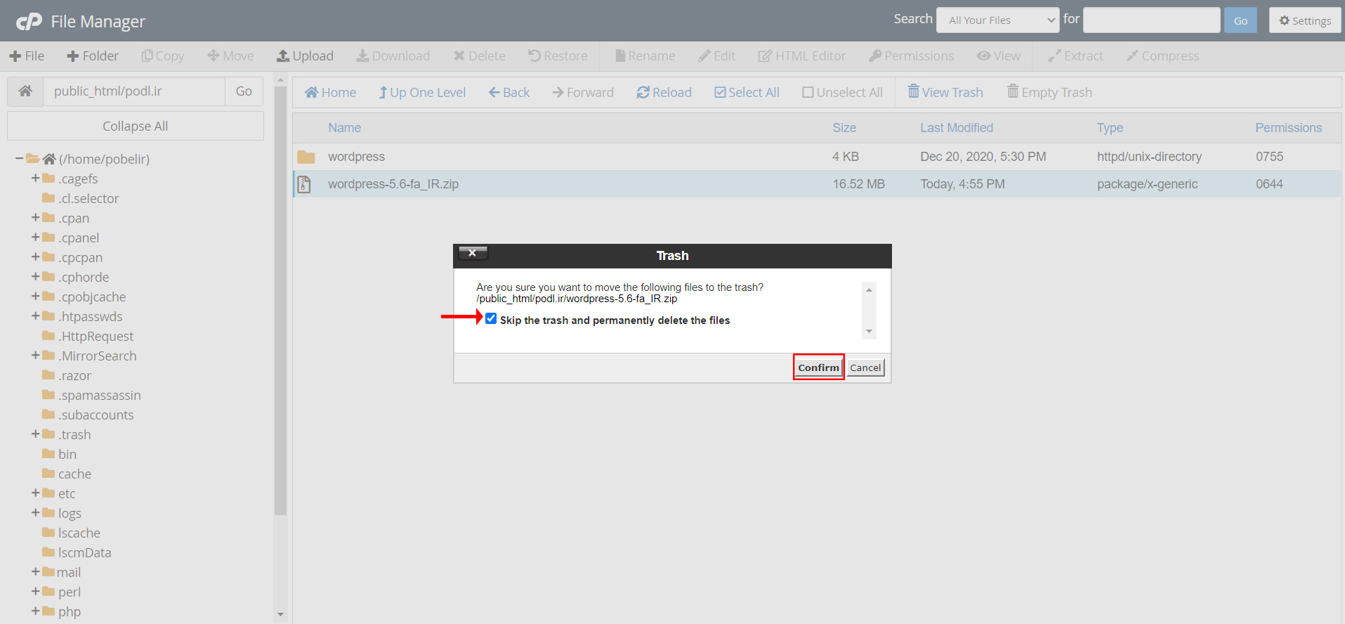Sort files by Size column
The height and width of the screenshot is (624, 1345).
point(844,128)
